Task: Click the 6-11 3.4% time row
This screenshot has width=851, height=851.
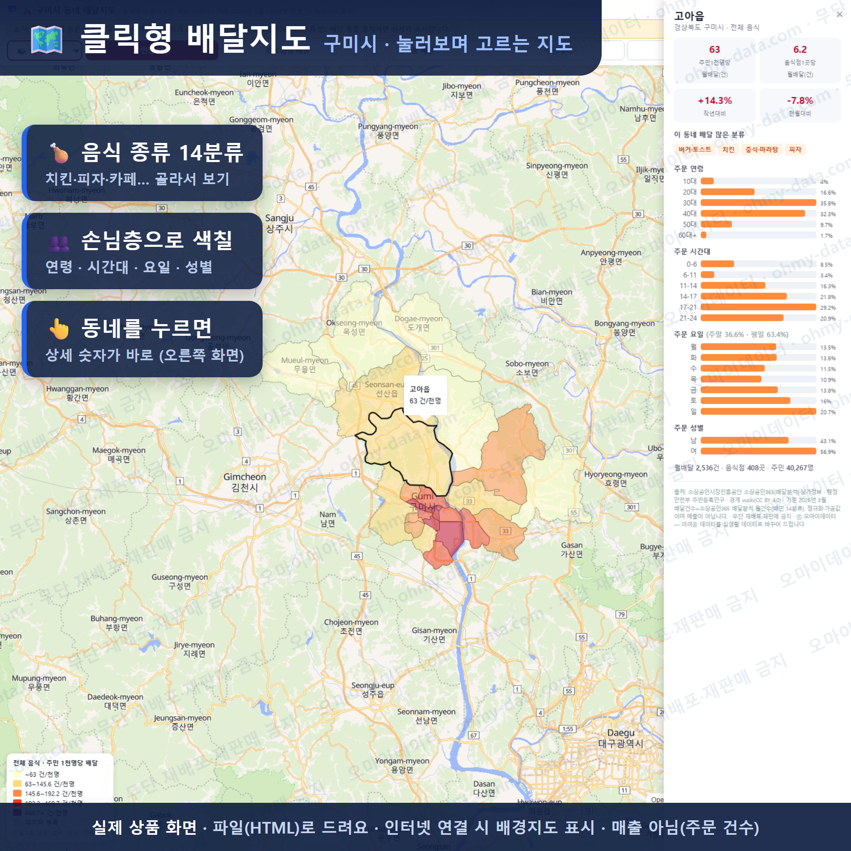Action: click(757, 275)
